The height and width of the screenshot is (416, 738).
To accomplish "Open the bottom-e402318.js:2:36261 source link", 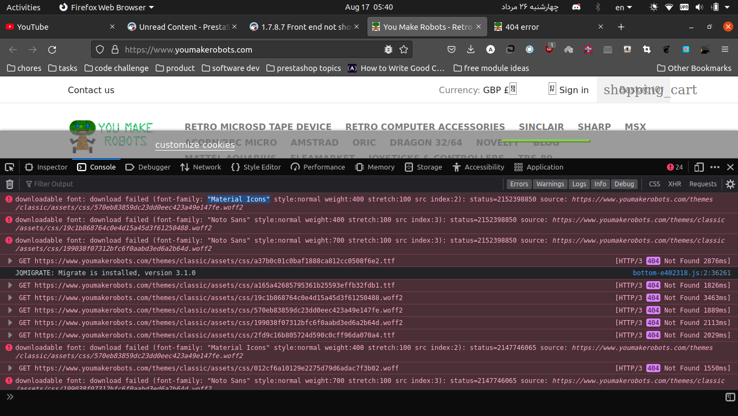I will pyautogui.click(x=682, y=273).
